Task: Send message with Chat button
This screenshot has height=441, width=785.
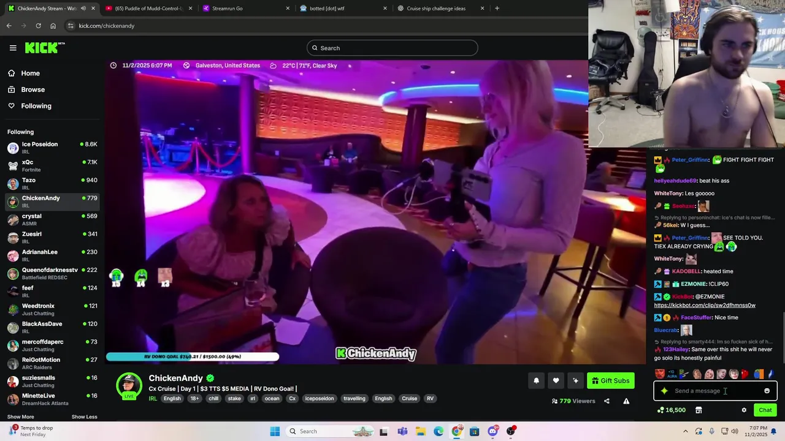Action: tap(765, 410)
